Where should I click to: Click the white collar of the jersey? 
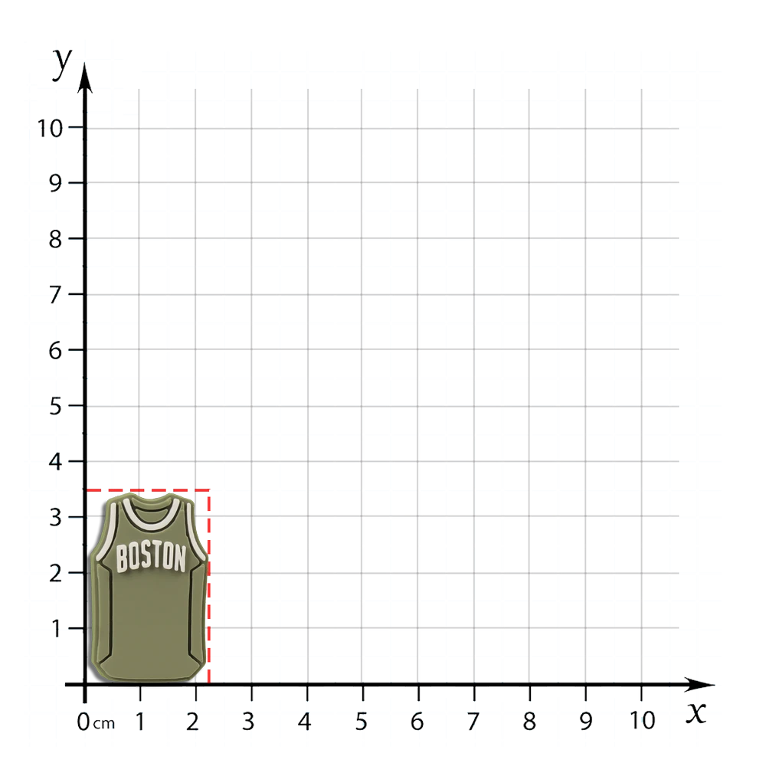coord(149,512)
